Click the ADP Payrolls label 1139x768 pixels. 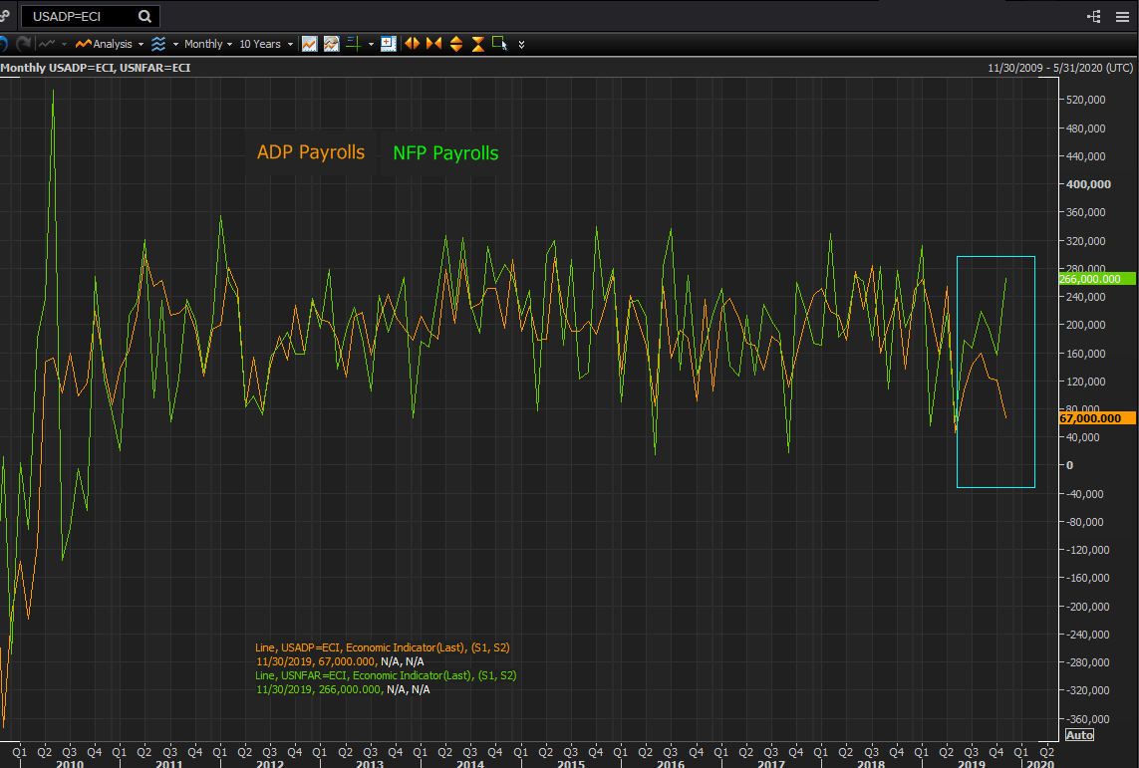311,152
